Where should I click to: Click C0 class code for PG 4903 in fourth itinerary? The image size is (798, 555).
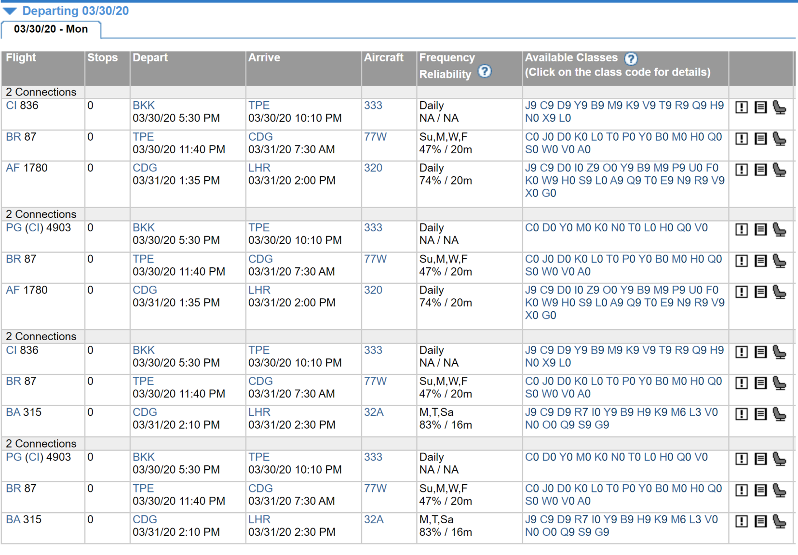[x=532, y=457]
